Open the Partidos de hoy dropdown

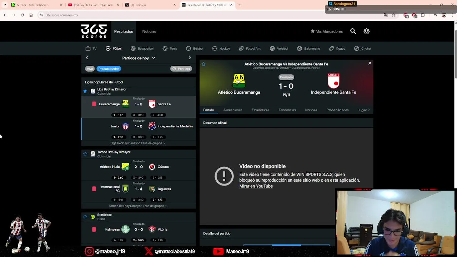[139, 58]
